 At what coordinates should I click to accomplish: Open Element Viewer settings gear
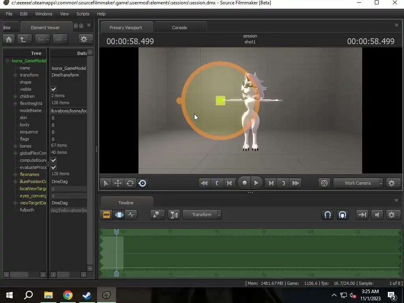[85, 39]
